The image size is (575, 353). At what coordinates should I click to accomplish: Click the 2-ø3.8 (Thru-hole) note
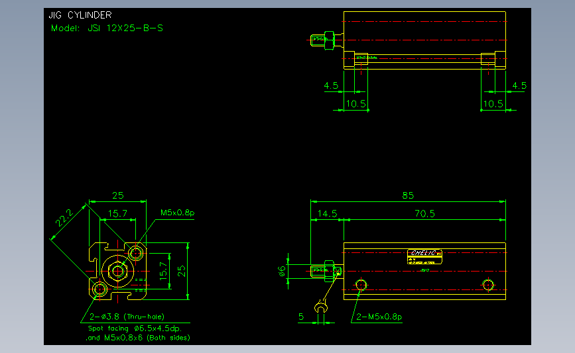(127, 317)
